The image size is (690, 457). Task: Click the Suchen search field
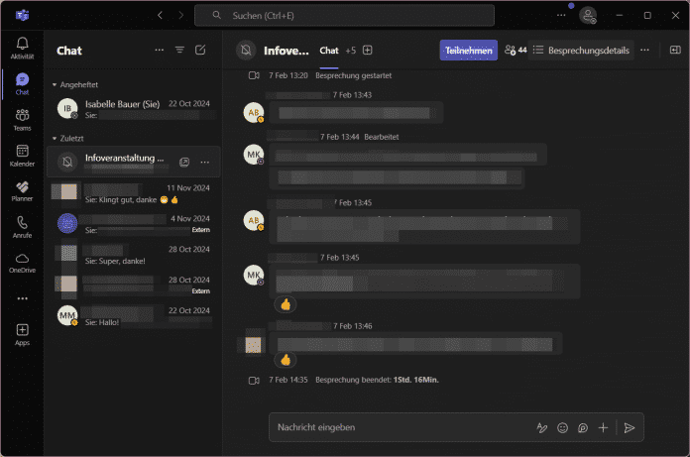click(x=344, y=16)
